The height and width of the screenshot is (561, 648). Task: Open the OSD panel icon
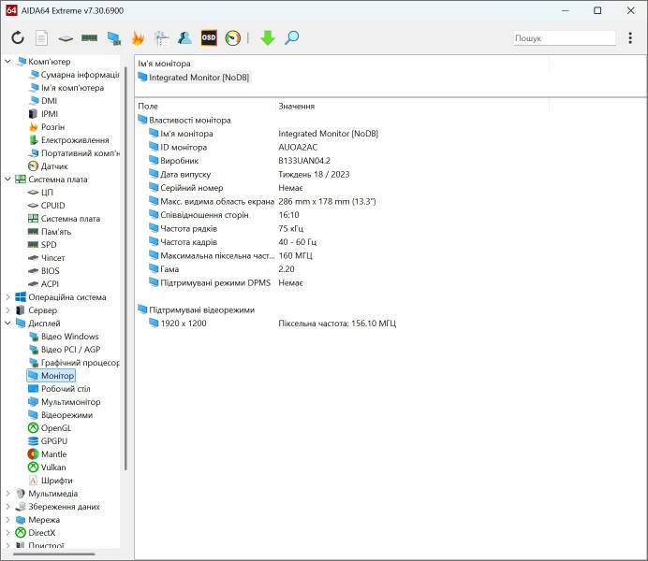[209, 38]
